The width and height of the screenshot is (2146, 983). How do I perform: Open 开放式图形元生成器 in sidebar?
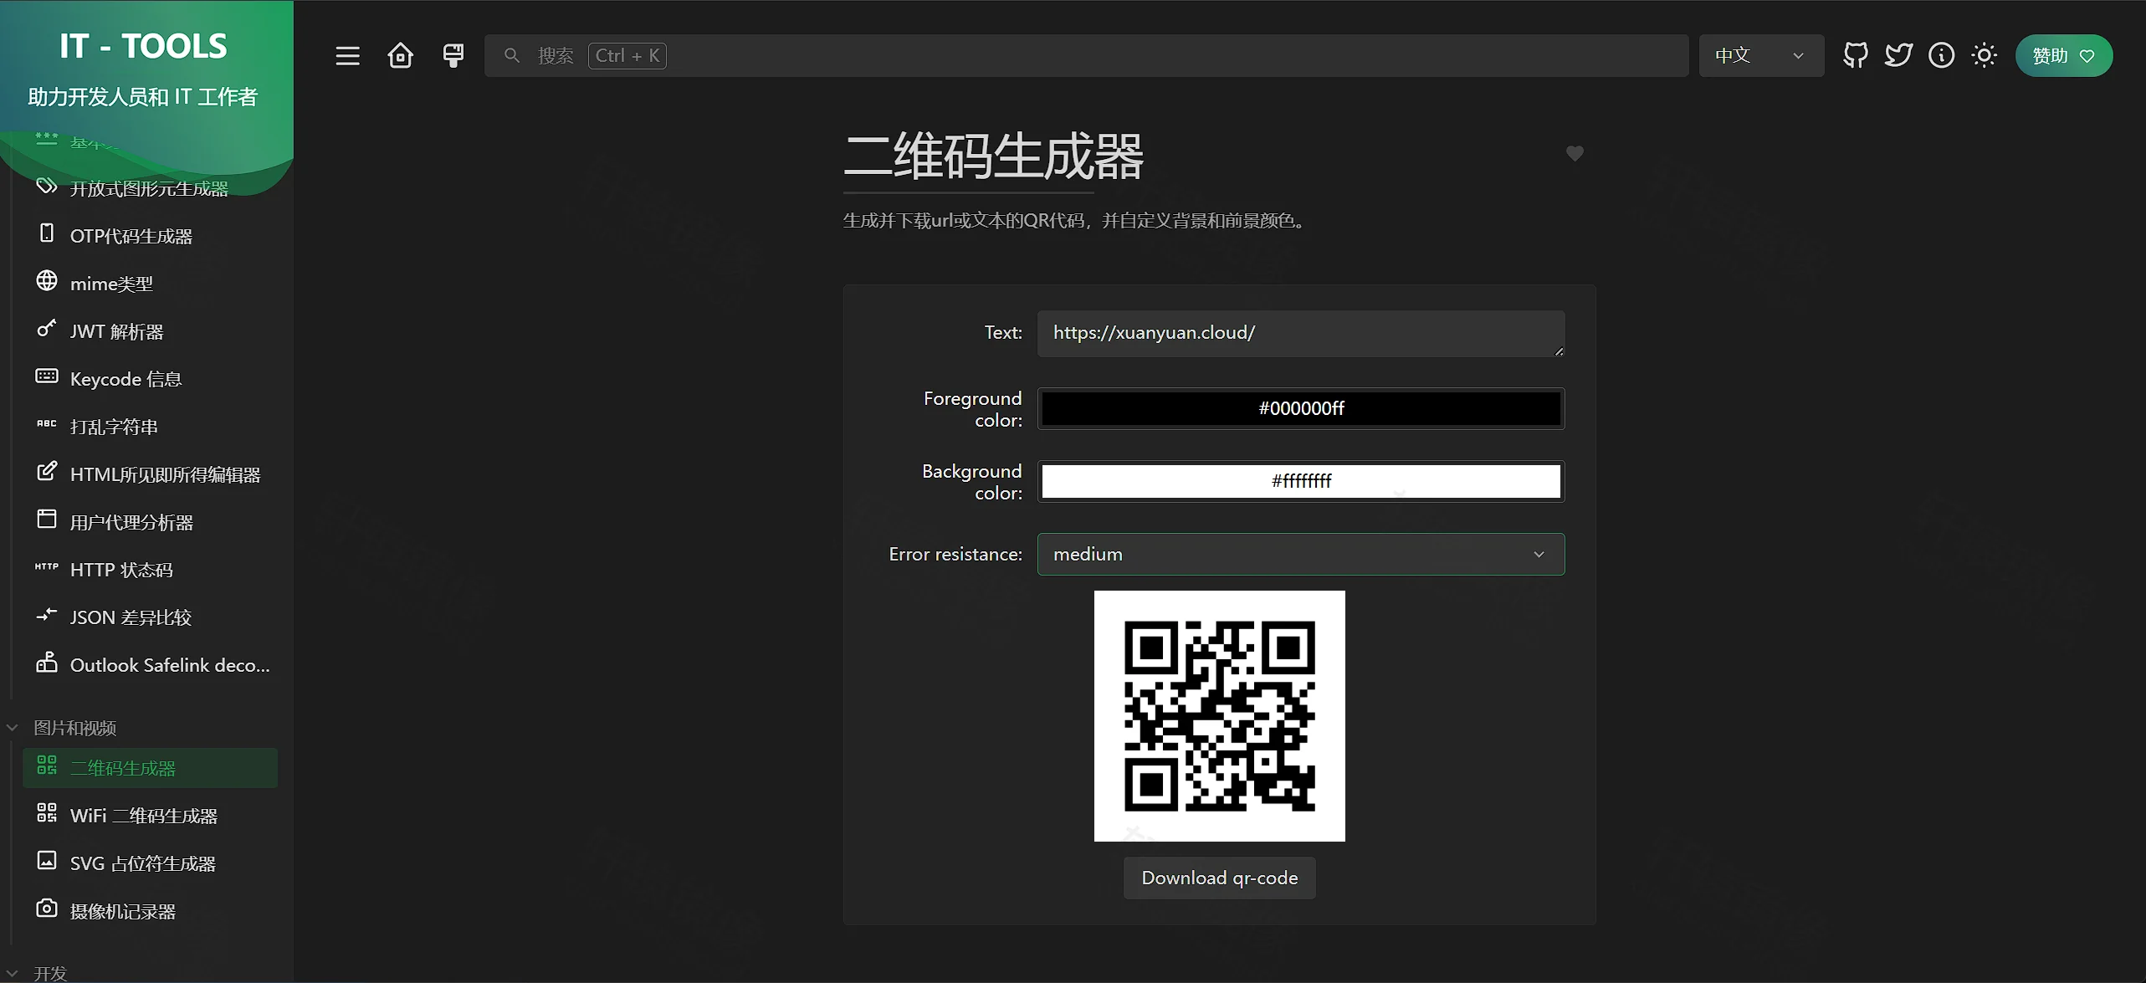pyautogui.click(x=149, y=189)
